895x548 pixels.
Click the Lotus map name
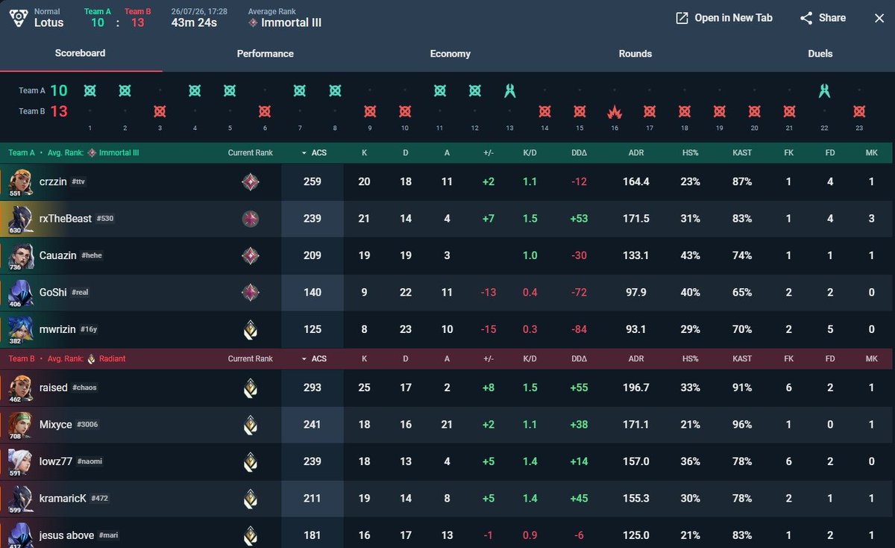point(49,23)
